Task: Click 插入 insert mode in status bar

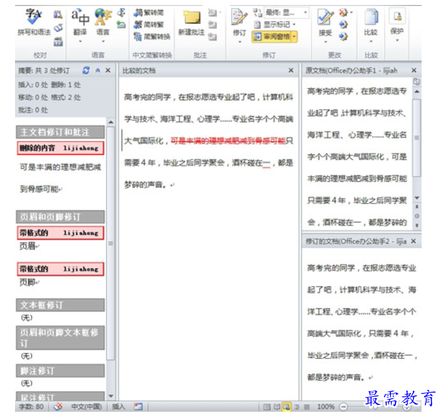Action: coord(118,407)
